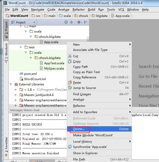Select the pom.xml file in tree

(30, 74)
